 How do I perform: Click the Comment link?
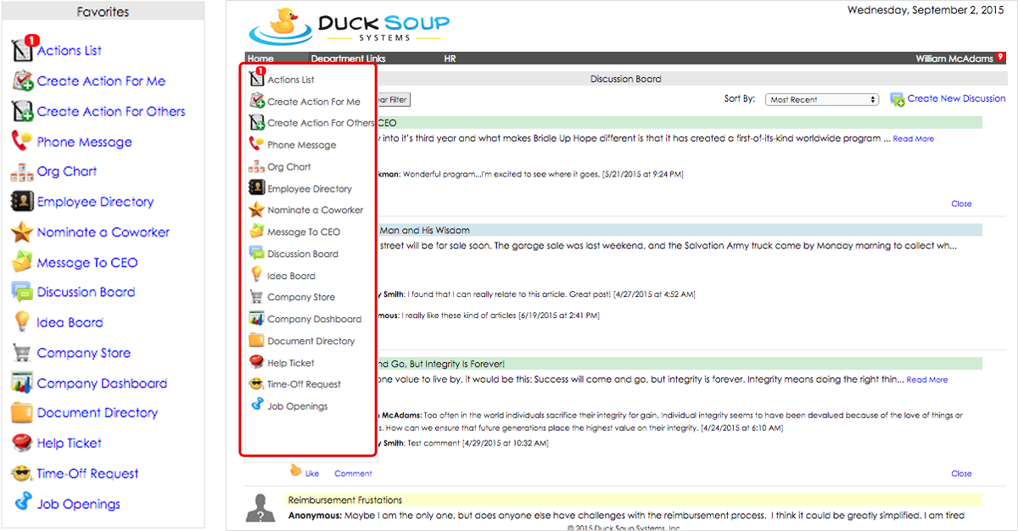click(353, 473)
